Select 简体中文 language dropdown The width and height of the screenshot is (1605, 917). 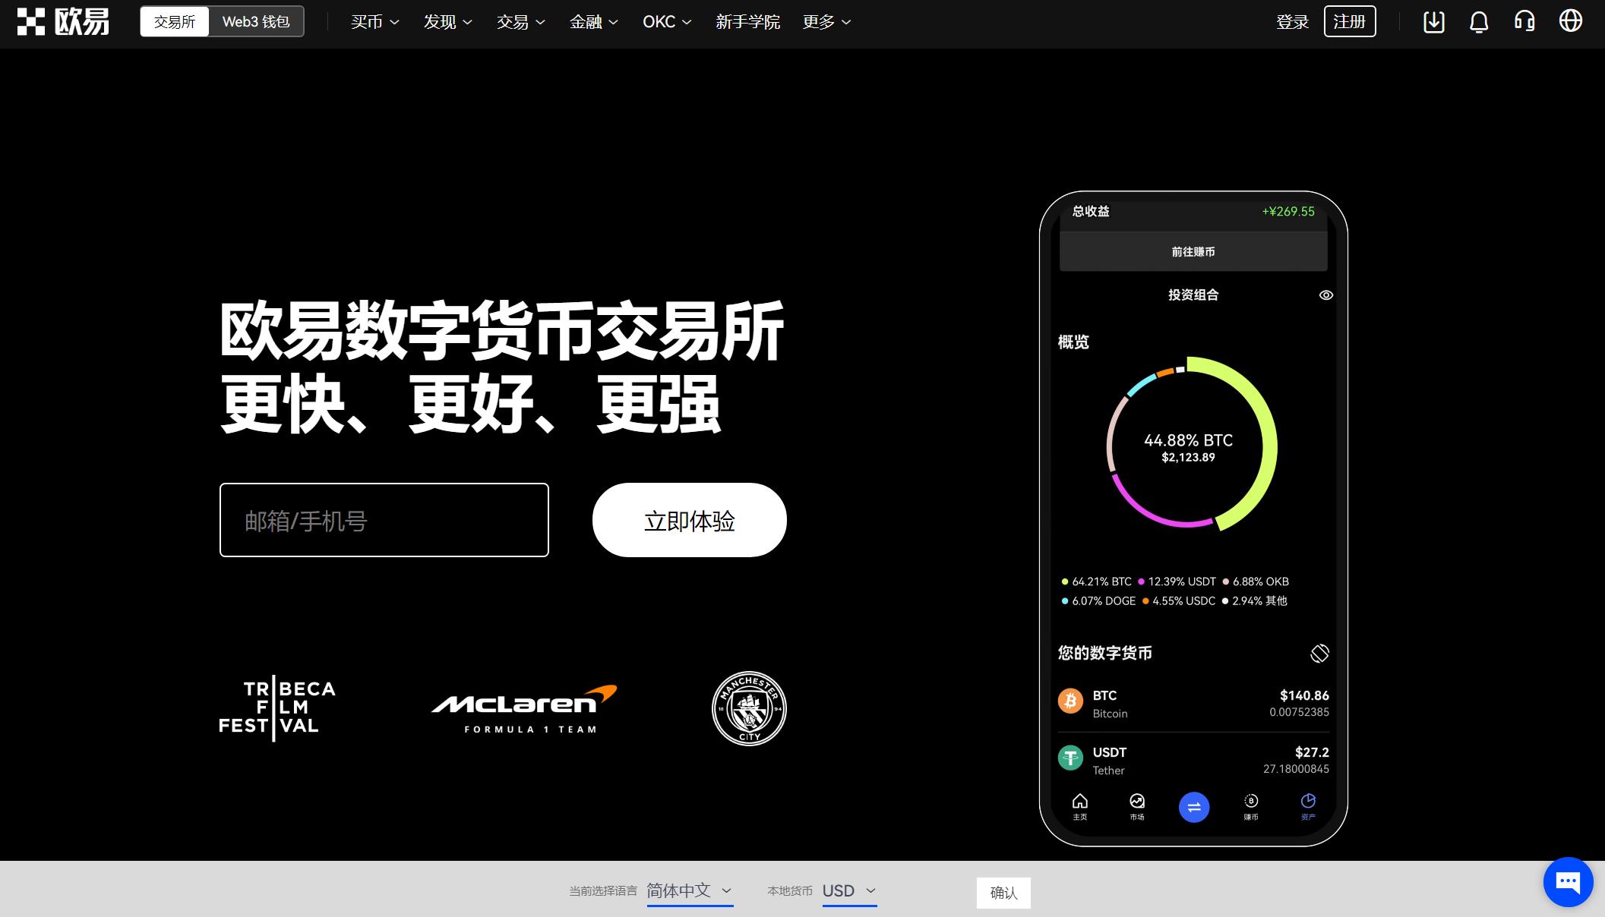coord(689,892)
